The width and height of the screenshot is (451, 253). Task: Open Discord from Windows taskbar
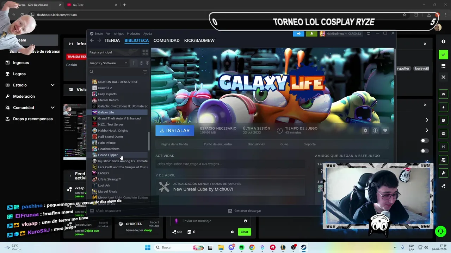[x=231, y=247]
